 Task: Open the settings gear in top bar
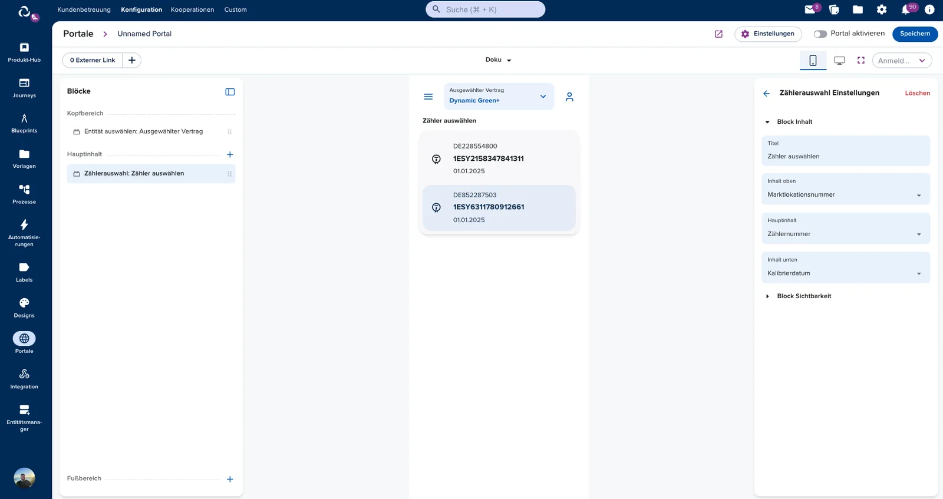882,9
